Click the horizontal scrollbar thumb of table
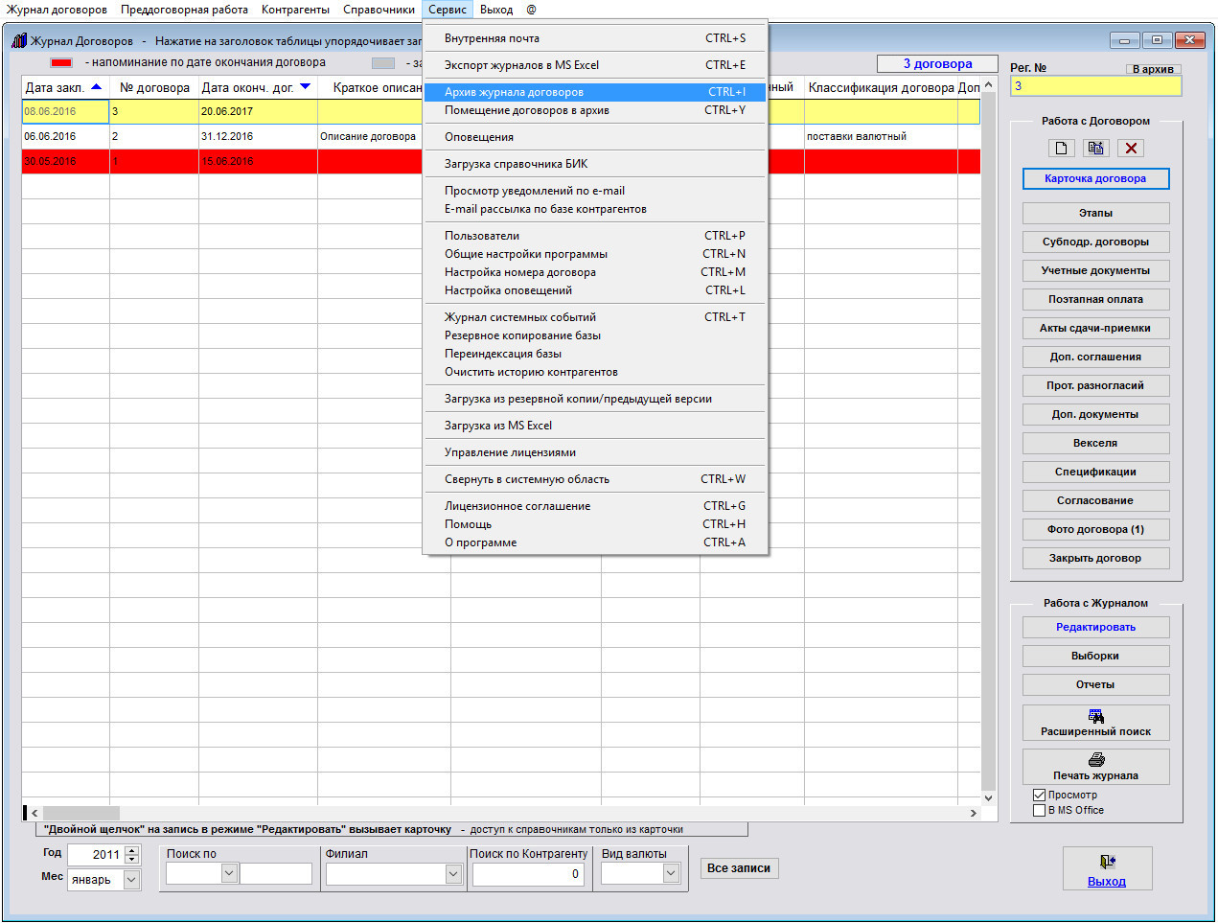Image resolution: width=1218 pixels, height=923 pixels. [x=80, y=813]
